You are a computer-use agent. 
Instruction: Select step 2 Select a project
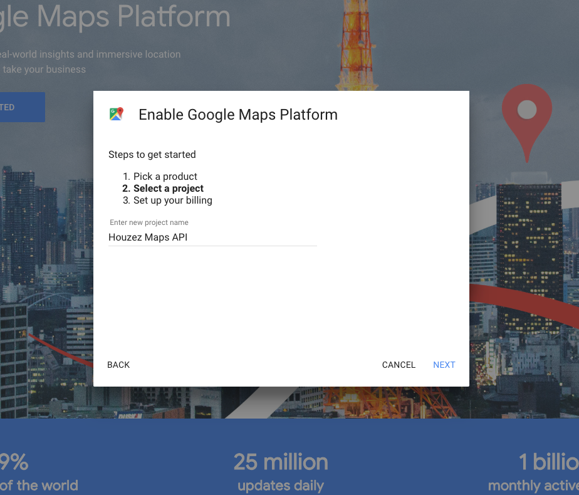pos(168,188)
